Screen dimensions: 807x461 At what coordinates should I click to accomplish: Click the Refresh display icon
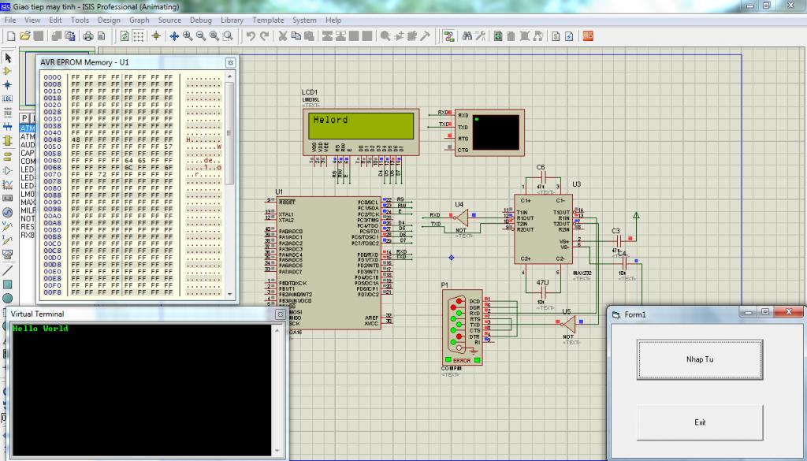point(125,35)
